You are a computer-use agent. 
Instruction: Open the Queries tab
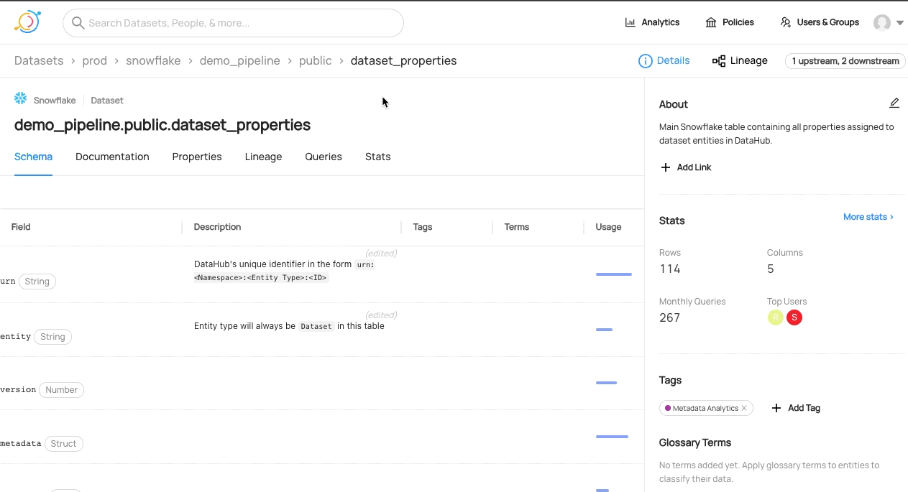tap(324, 157)
